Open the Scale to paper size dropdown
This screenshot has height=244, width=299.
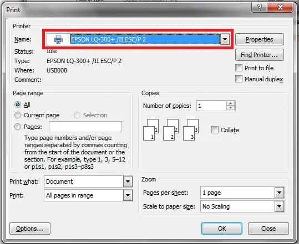(279, 206)
